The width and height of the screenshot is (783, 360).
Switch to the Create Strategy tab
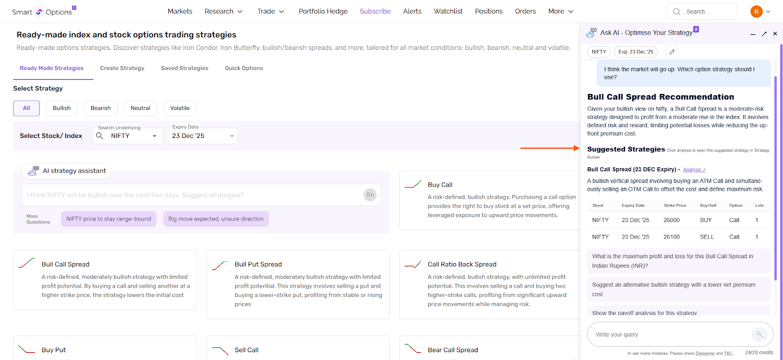(x=122, y=68)
